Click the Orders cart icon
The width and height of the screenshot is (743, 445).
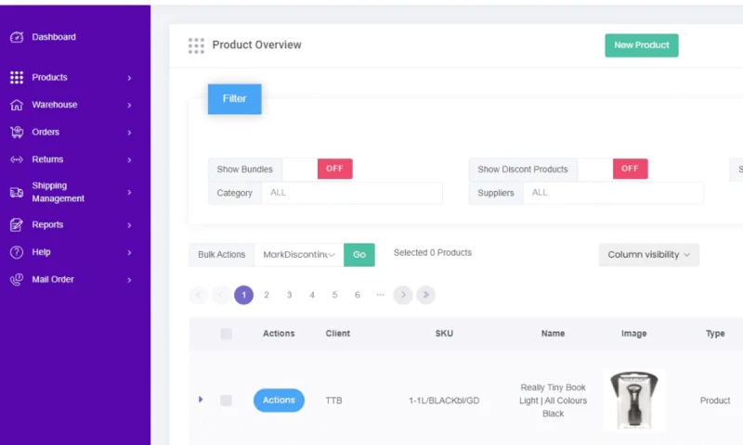pyautogui.click(x=17, y=132)
